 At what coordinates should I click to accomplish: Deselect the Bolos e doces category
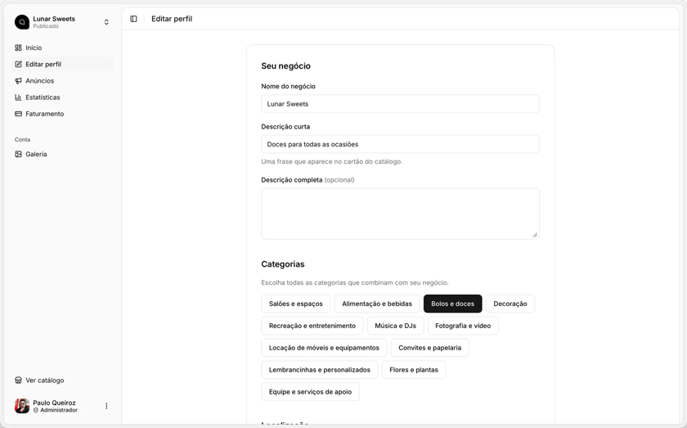tap(452, 304)
